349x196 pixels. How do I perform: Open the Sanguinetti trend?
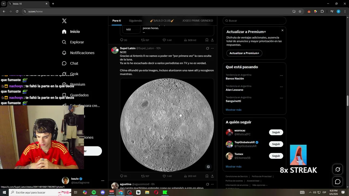point(233,101)
